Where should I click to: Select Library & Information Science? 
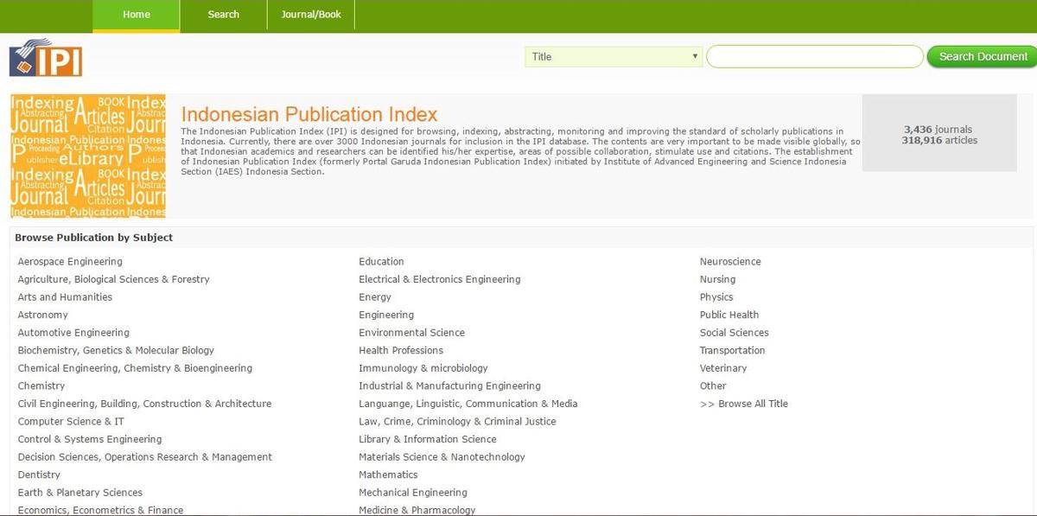click(428, 439)
